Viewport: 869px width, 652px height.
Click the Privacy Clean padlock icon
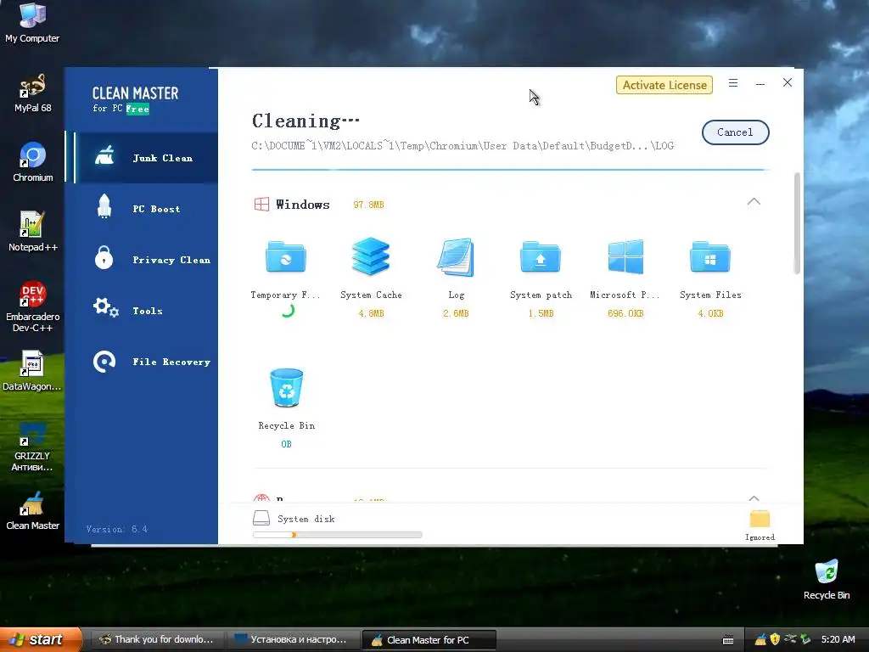pos(104,257)
